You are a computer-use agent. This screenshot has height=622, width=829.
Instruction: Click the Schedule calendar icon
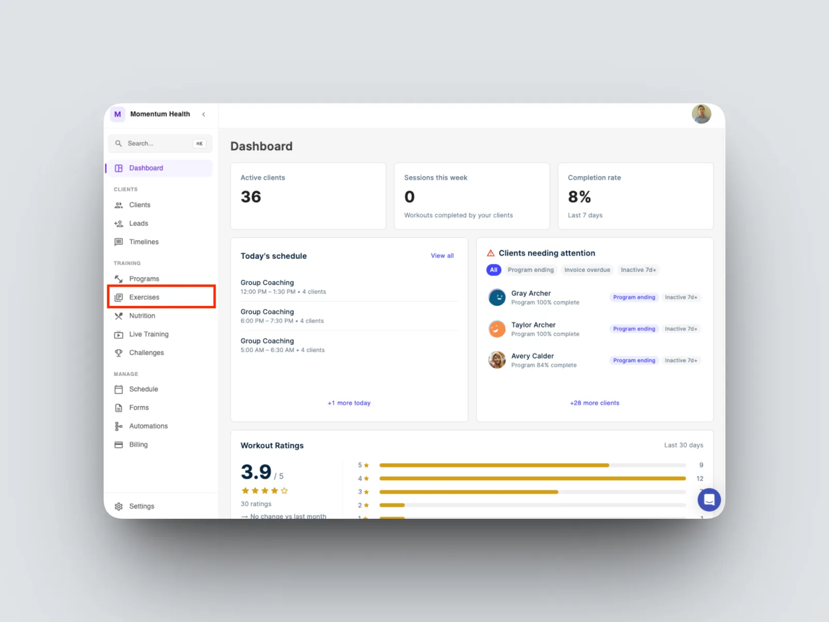point(119,389)
